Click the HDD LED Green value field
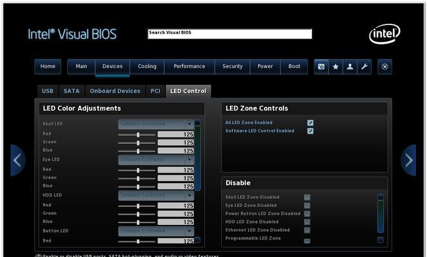This screenshot has height=257, width=427. [x=176, y=214]
